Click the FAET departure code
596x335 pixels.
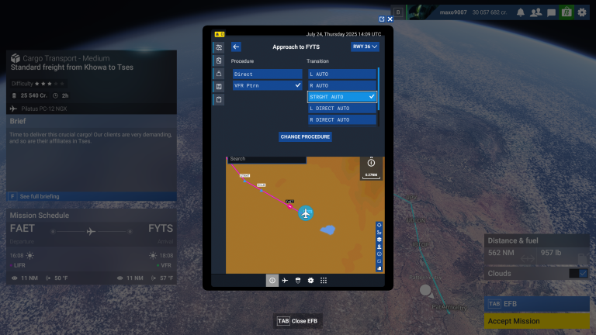[22, 229]
